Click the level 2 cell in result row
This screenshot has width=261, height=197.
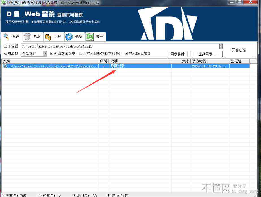coord(103,66)
